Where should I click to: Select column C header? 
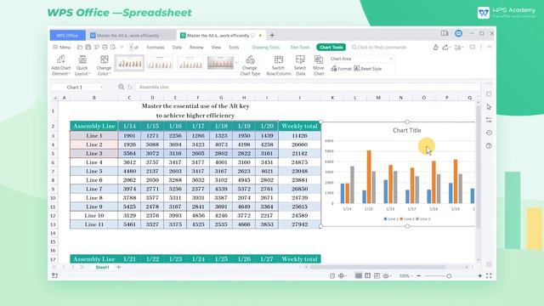pos(129,98)
